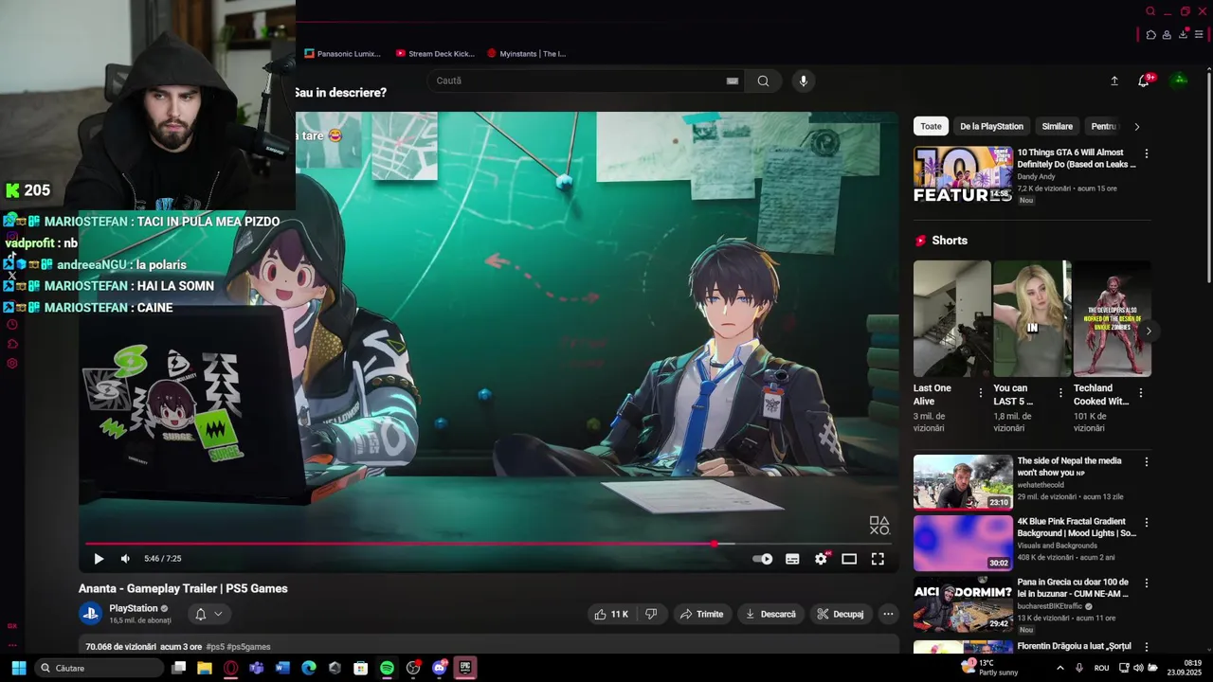Switch to the Panasonic Lumix browser tab
Screen dimensions: 1213x682
click(343, 54)
